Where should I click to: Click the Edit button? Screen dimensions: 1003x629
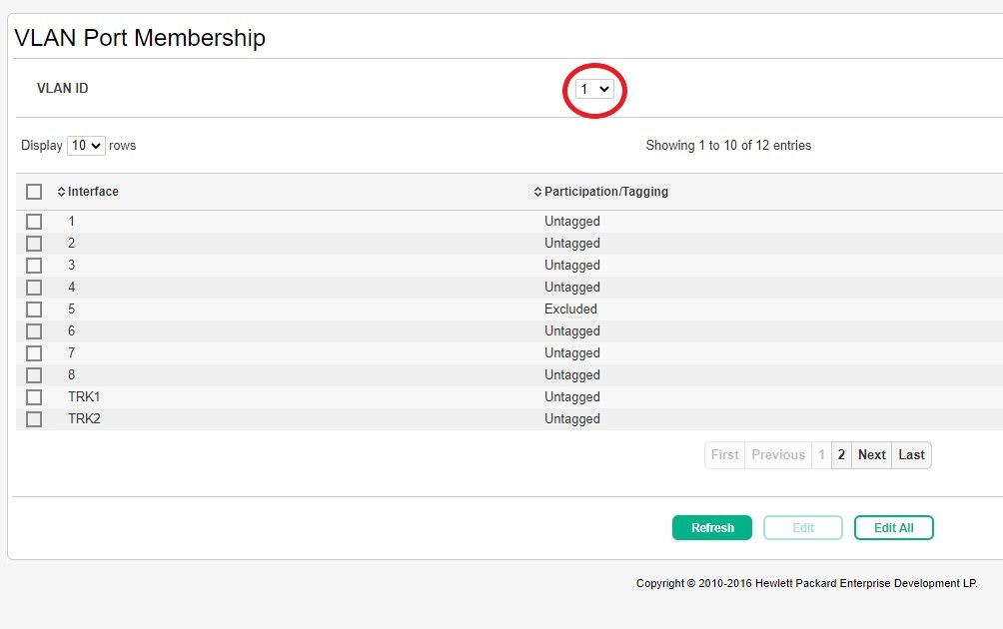click(802, 528)
